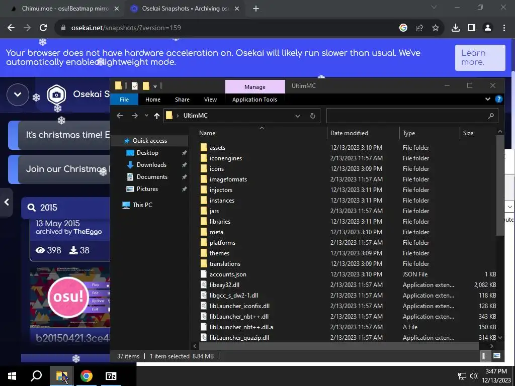Image resolution: width=515 pixels, height=386 pixels.
Task: Click the New folder quick access icon
Action: (x=146, y=86)
